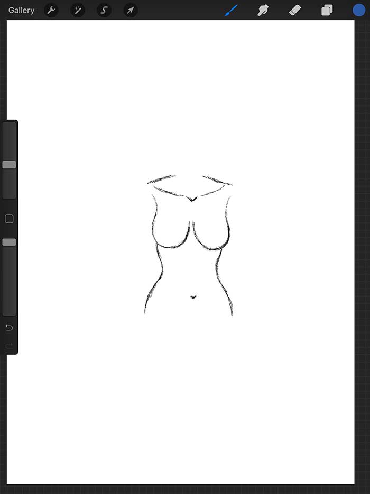Select the Smudge tool
The width and height of the screenshot is (370, 494).
click(x=263, y=11)
